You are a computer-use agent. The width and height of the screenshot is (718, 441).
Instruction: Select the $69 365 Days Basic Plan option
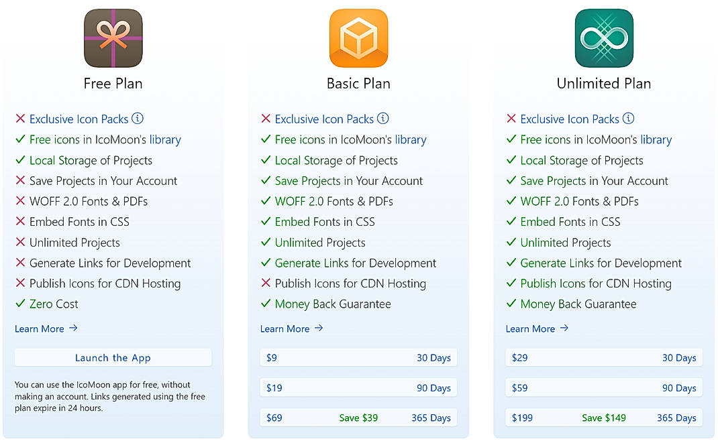[x=358, y=418]
